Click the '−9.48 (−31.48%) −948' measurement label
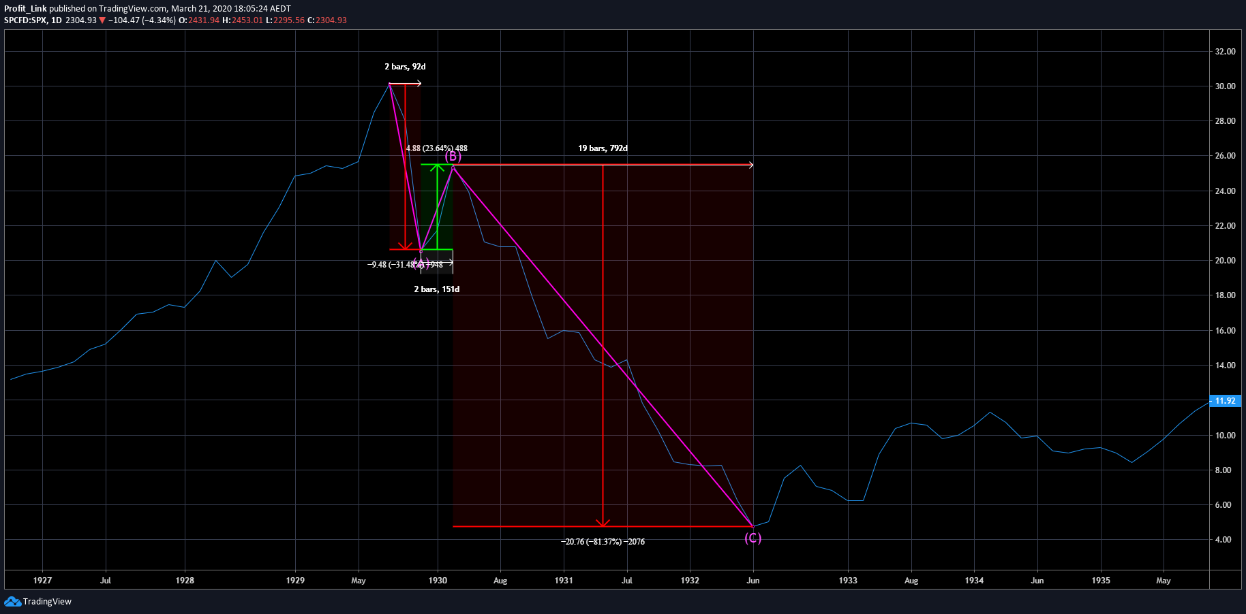The image size is (1246, 614). [x=405, y=265]
